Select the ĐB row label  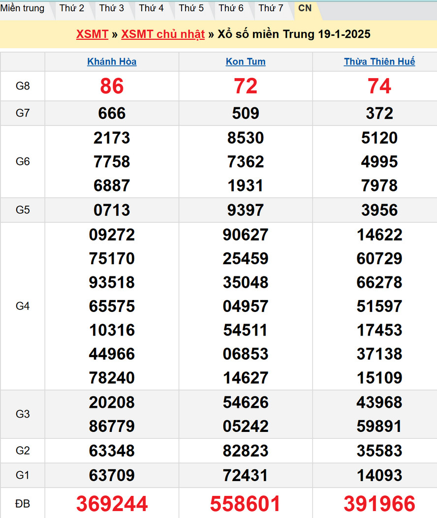[x=23, y=504]
